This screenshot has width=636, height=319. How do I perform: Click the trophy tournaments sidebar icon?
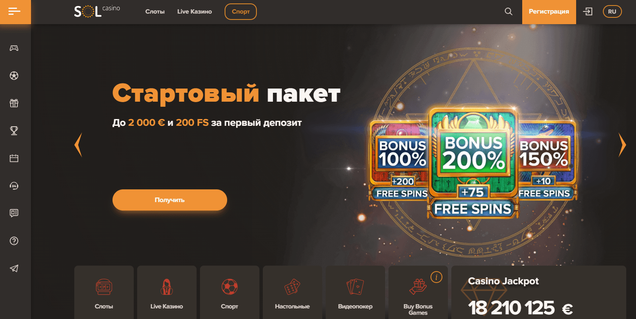14,131
